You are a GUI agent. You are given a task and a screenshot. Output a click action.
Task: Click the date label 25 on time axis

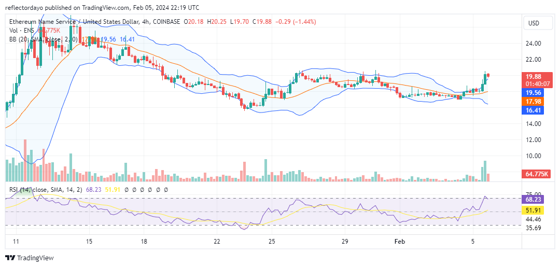271,241
